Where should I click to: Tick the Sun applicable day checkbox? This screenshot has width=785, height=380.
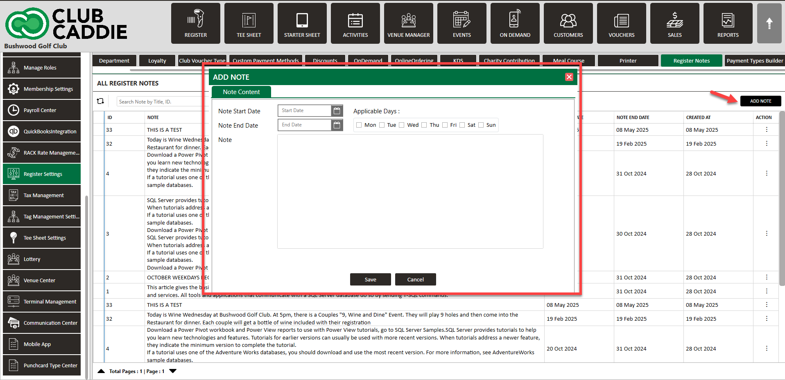pyautogui.click(x=481, y=125)
